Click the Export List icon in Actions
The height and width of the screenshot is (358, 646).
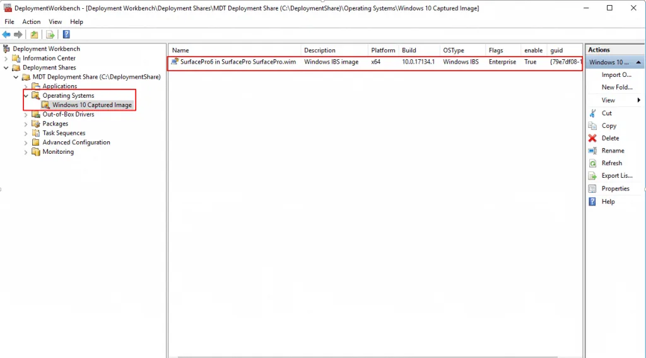click(x=592, y=176)
